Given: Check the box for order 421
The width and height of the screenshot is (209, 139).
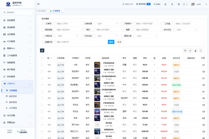Looking at the screenshot, I should coord(42,111).
